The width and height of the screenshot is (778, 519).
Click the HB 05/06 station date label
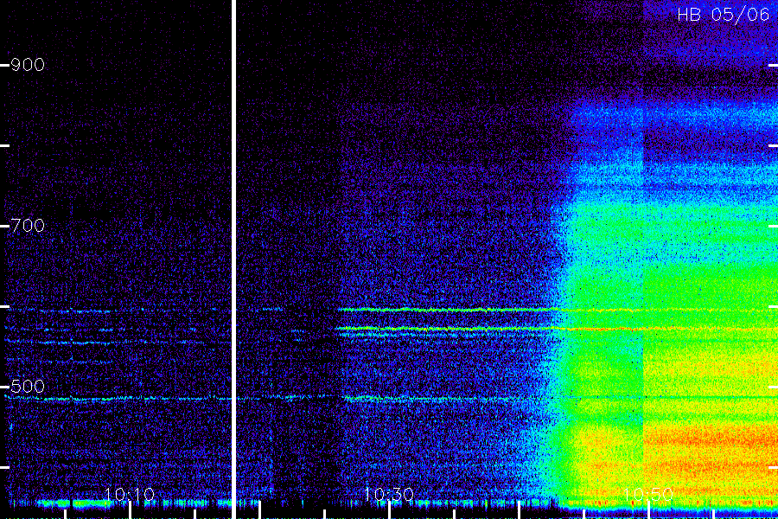[x=723, y=15]
